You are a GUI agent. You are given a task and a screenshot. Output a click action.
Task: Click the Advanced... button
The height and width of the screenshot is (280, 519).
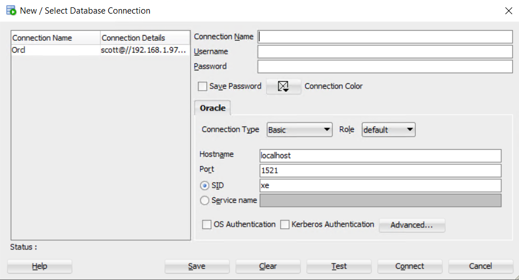click(x=412, y=225)
